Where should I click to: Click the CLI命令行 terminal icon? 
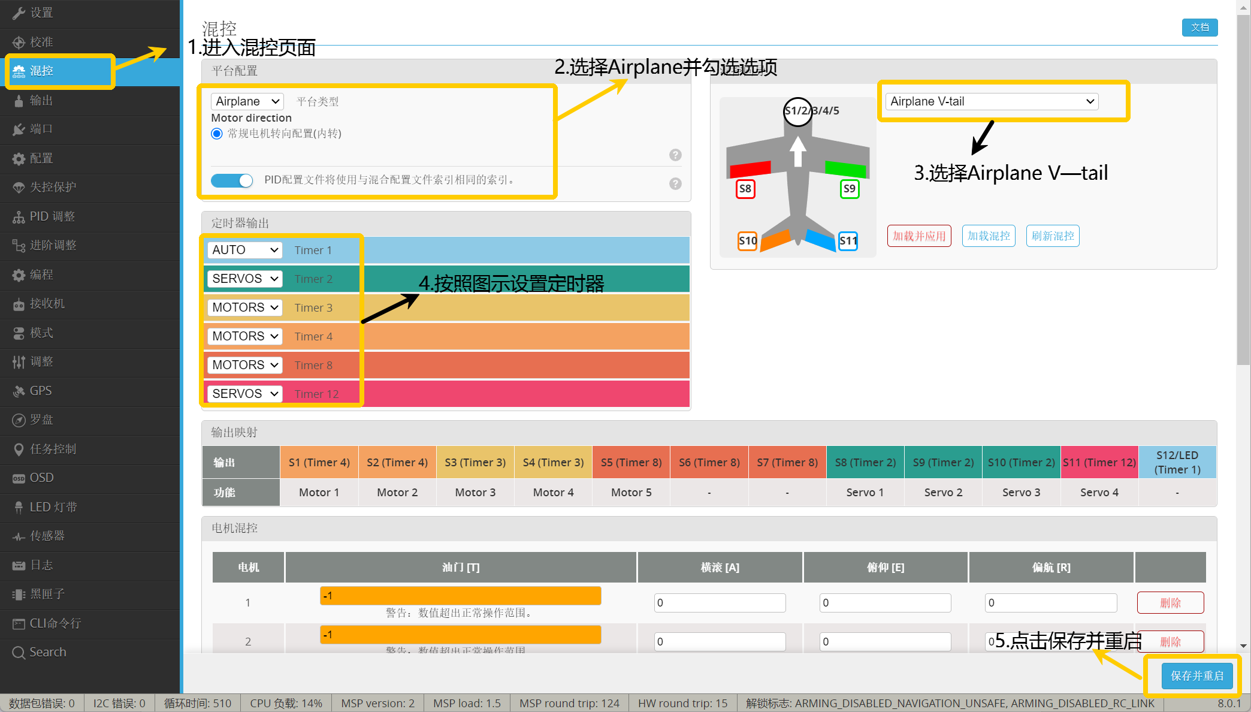click(x=19, y=624)
